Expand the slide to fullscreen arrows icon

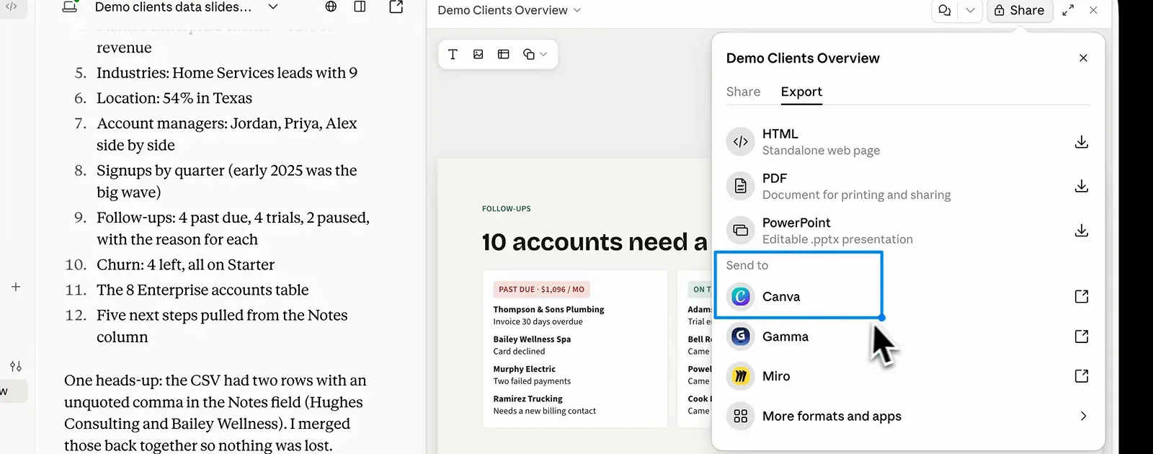coord(1068,10)
